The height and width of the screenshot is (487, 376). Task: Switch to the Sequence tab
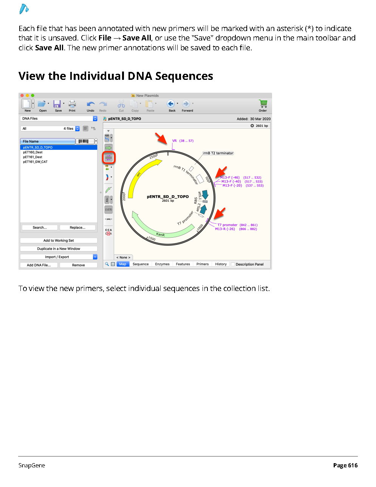click(141, 264)
